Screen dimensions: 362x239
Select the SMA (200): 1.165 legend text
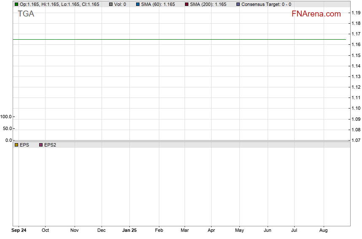tap(208, 4)
